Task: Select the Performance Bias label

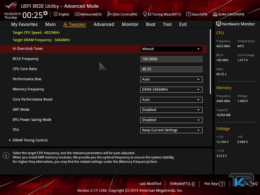Action: [27, 79]
